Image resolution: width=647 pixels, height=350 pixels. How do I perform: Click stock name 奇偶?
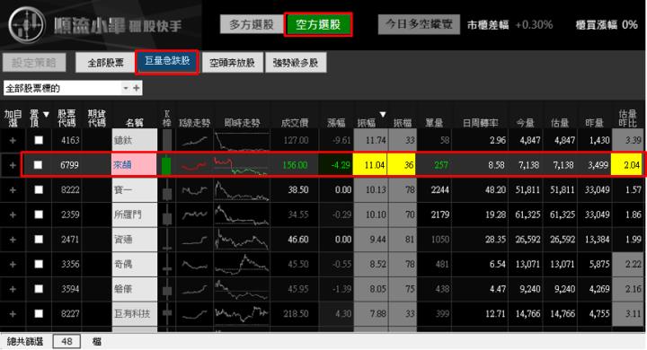[x=123, y=264]
